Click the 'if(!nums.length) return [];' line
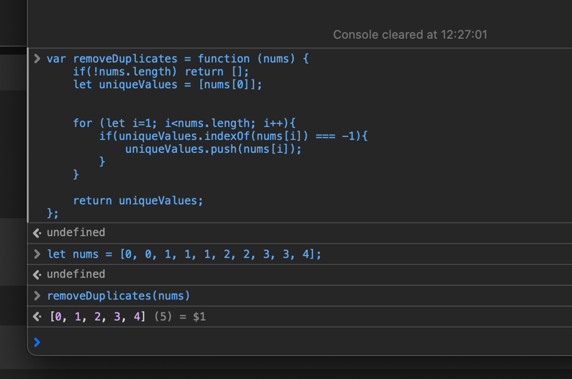Viewport: 572px width, 379px height. click(161, 72)
